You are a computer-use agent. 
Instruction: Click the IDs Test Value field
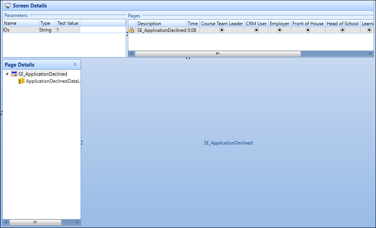coord(68,30)
